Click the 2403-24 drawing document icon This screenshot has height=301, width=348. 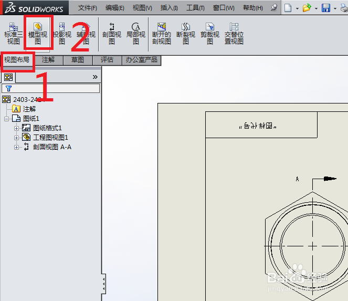pos(6,99)
